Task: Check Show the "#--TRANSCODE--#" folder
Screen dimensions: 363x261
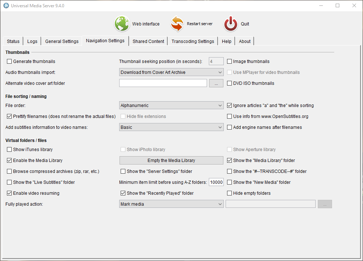Action: click(x=229, y=171)
